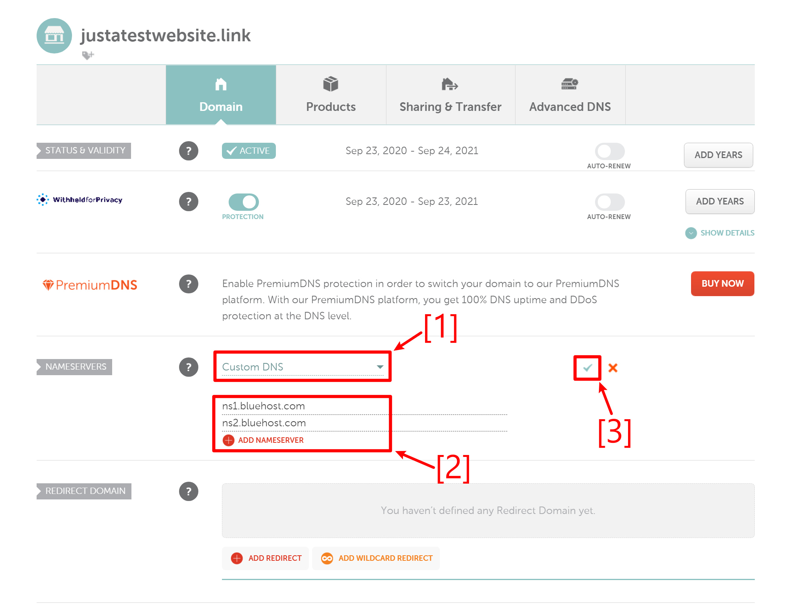This screenshot has height=606, width=791.
Task: Open the Sharing & Transfer tab
Action: (x=450, y=94)
